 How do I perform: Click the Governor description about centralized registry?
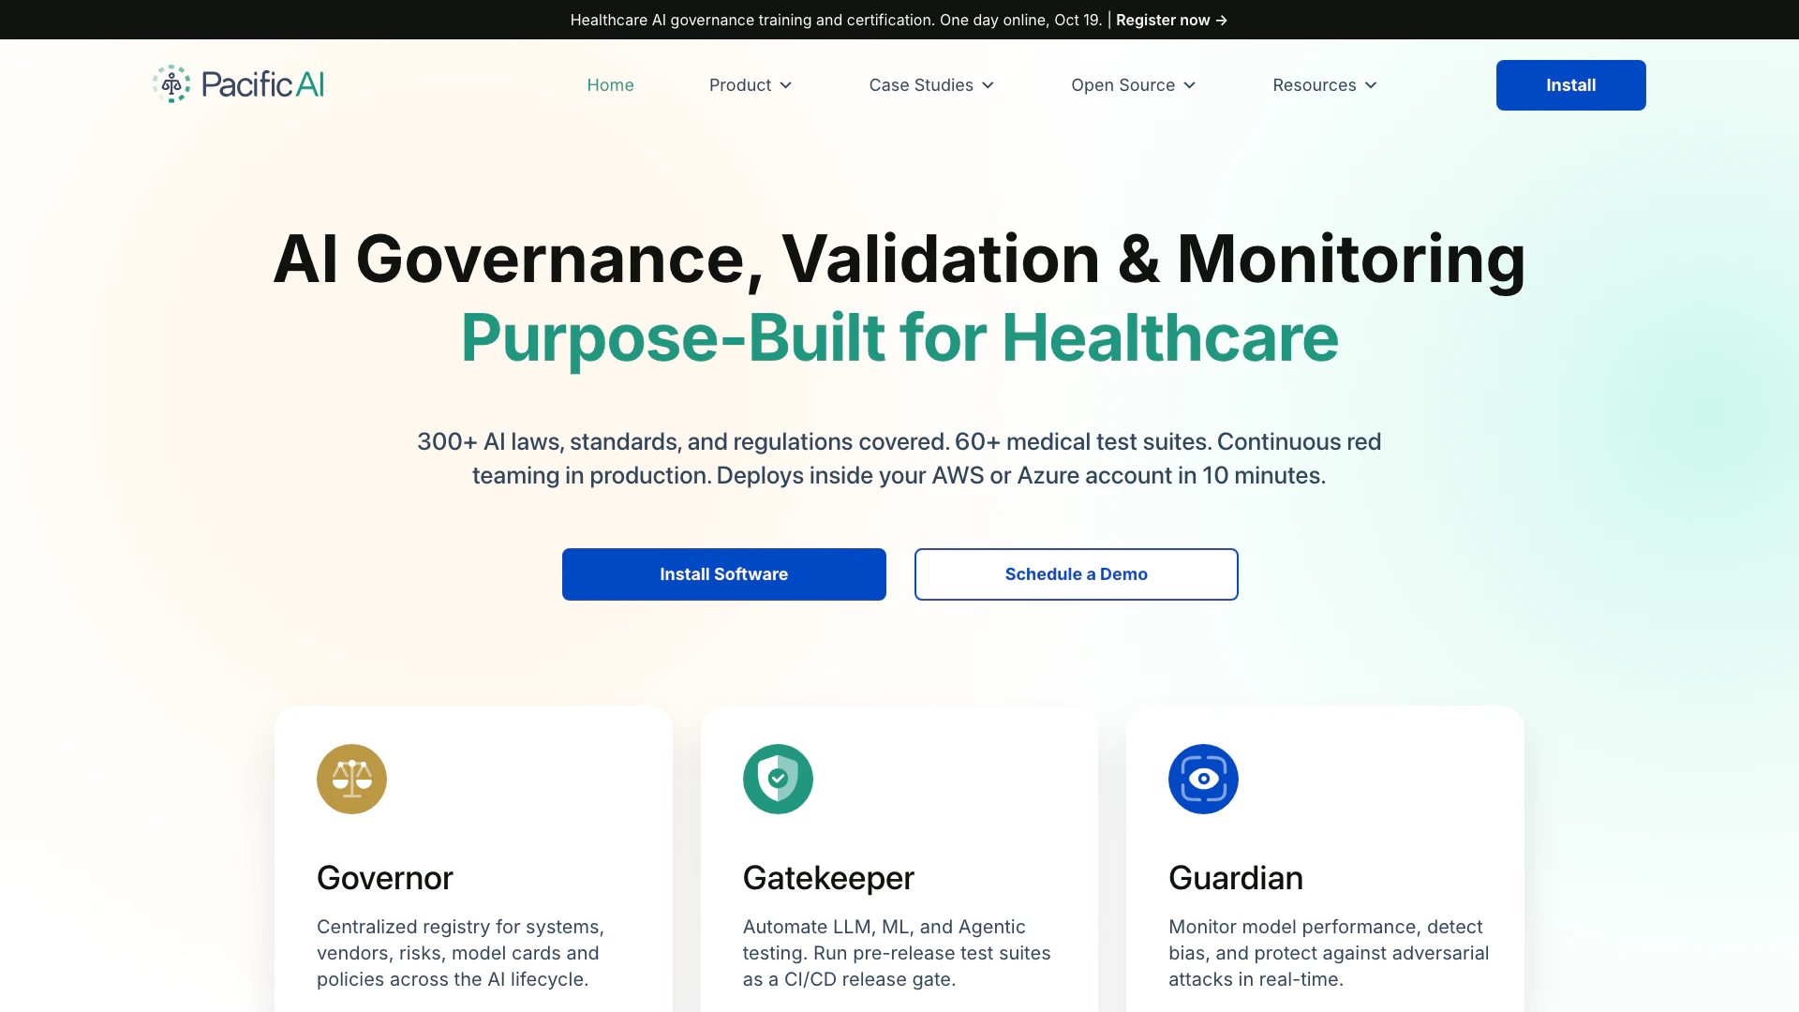[x=460, y=953]
